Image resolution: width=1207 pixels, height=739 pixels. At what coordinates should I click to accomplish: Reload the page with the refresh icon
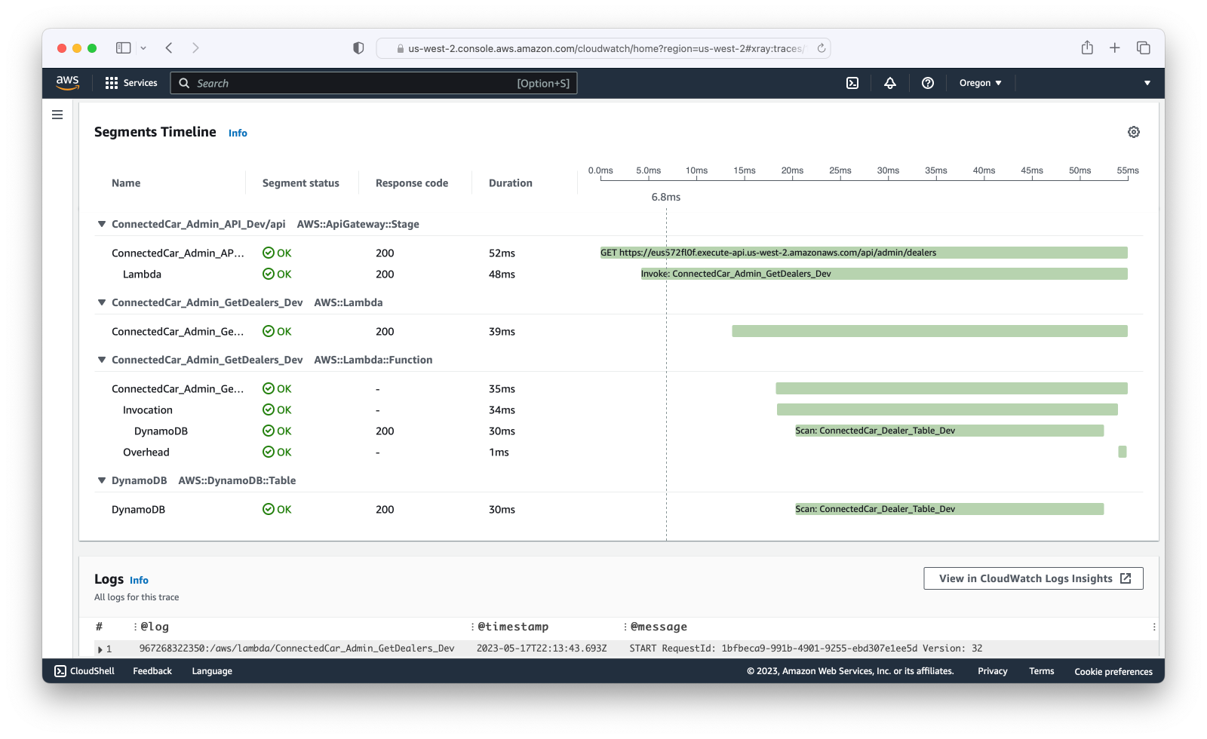click(822, 48)
